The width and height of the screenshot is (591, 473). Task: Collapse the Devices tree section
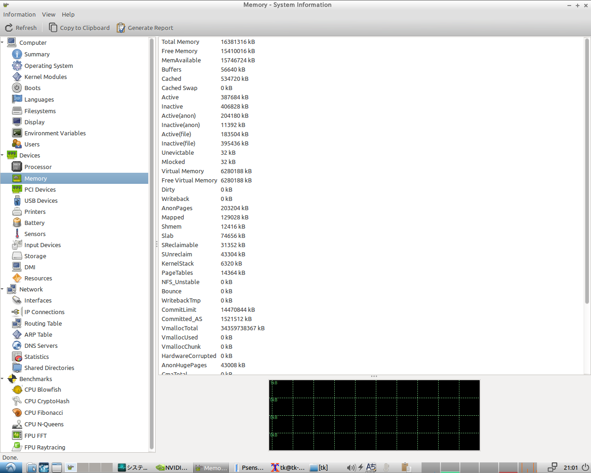tap(2, 155)
